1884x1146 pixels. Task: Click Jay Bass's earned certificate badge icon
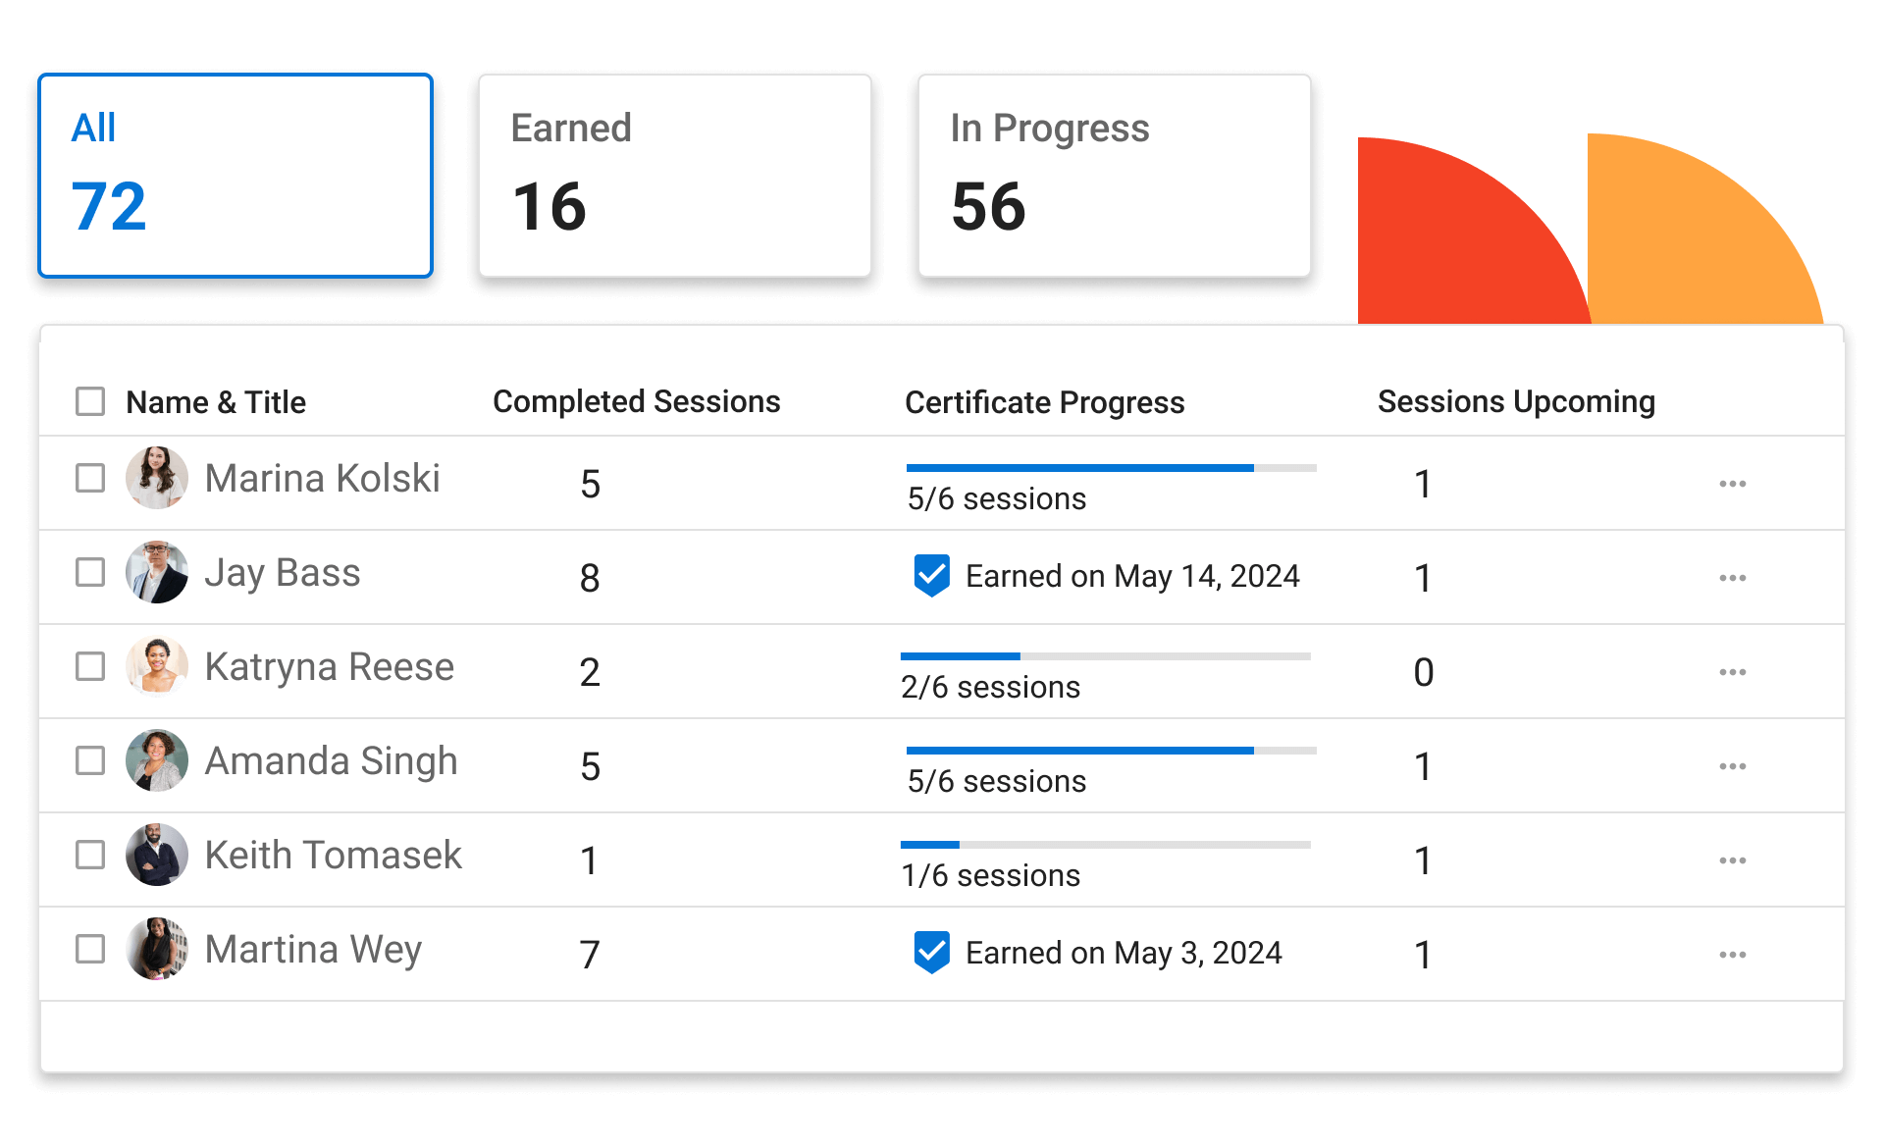click(x=931, y=576)
